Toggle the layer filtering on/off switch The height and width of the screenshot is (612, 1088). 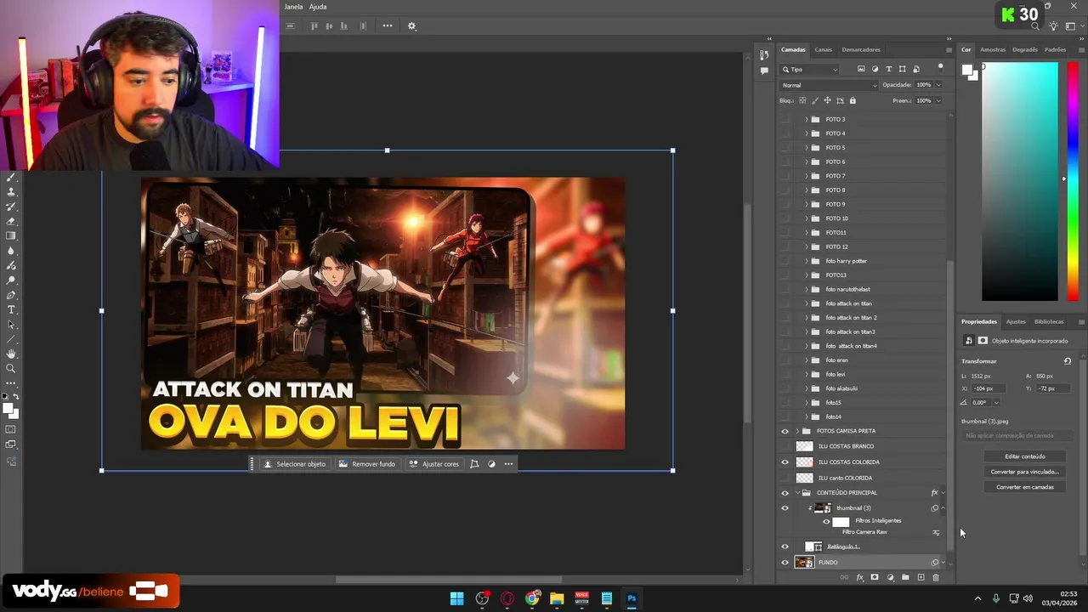941,66
